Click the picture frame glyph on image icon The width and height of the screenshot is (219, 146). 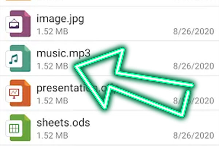tap(14, 24)
